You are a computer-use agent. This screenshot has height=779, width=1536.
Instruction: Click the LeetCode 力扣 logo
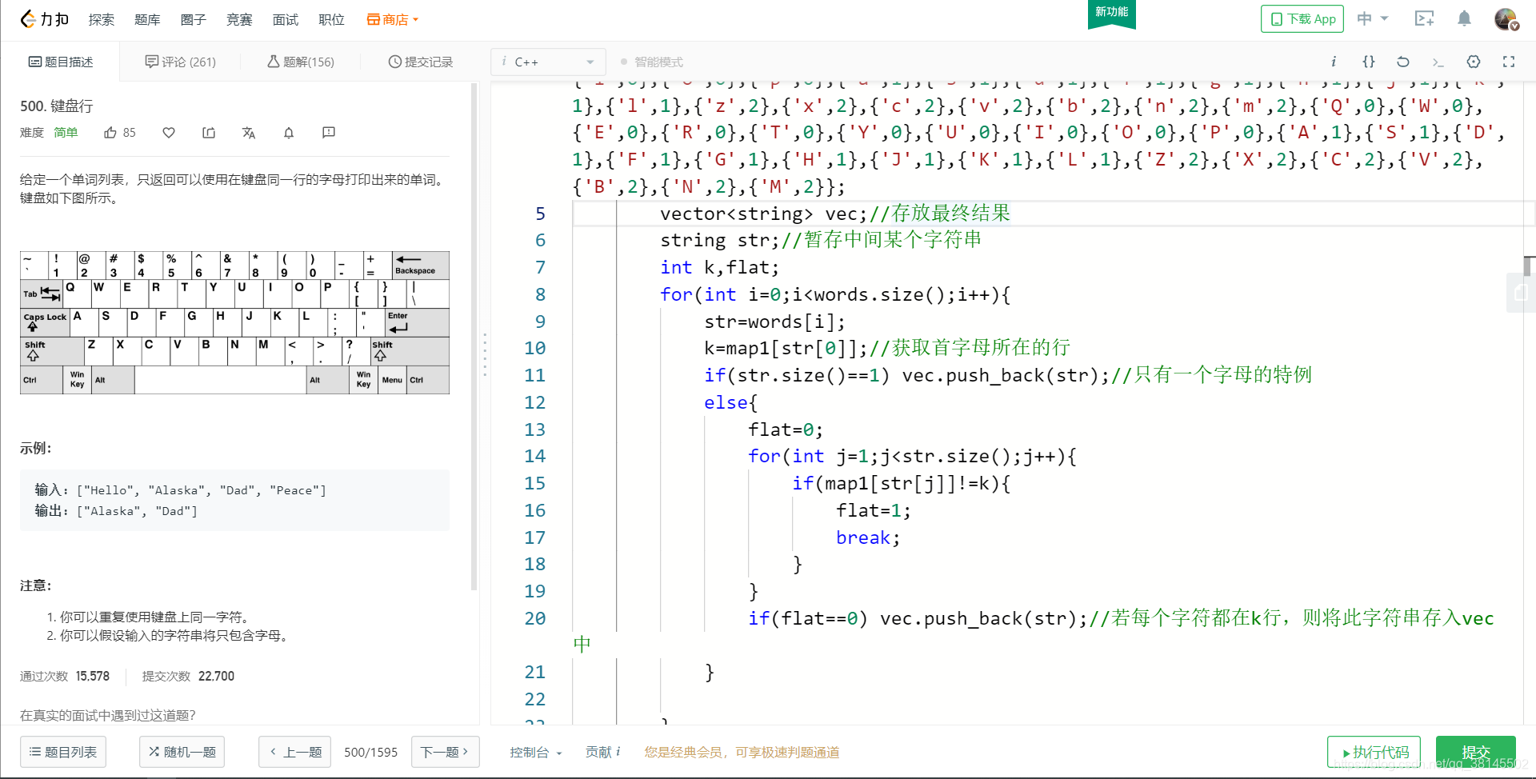coord(45,19)
